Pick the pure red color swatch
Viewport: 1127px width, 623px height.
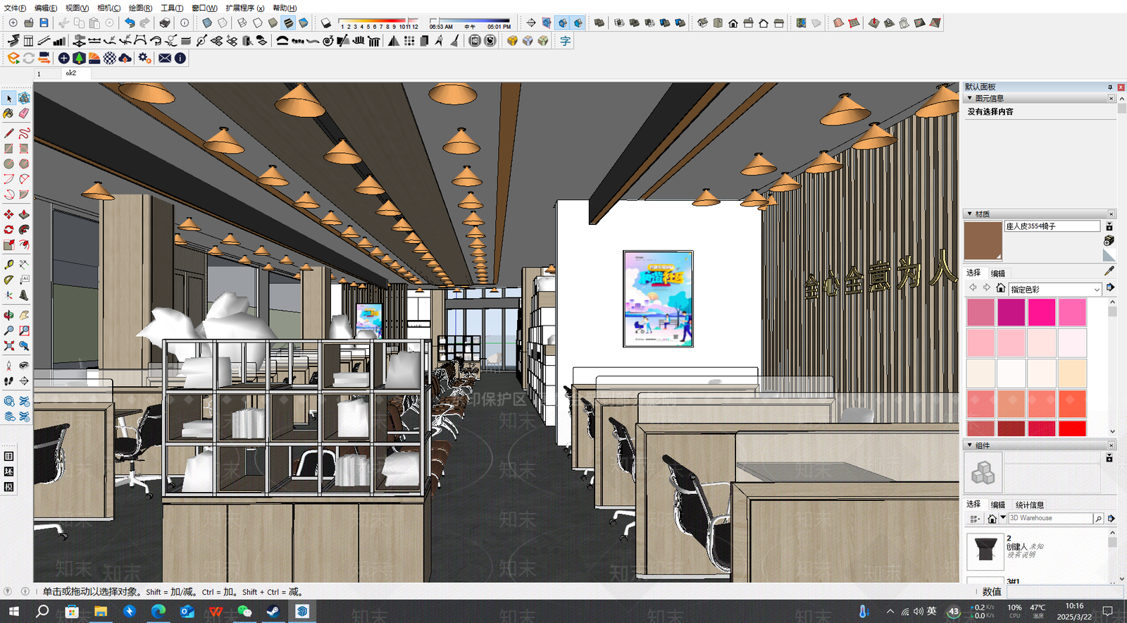(1072, 428)
